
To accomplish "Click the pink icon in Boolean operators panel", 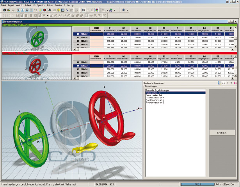I will (x=235, y=83).
